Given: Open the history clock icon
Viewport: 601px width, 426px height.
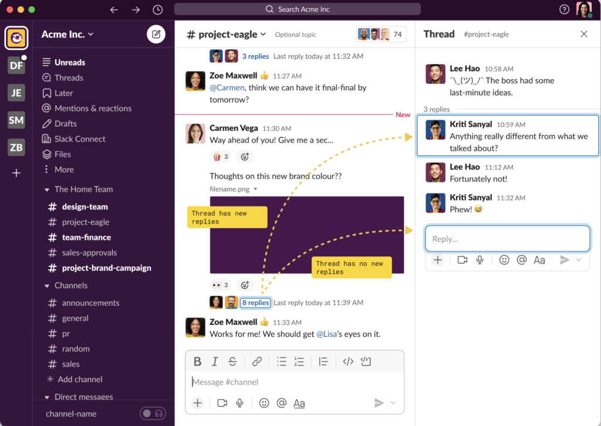Looking at the screenshot, I should (157, 9).
